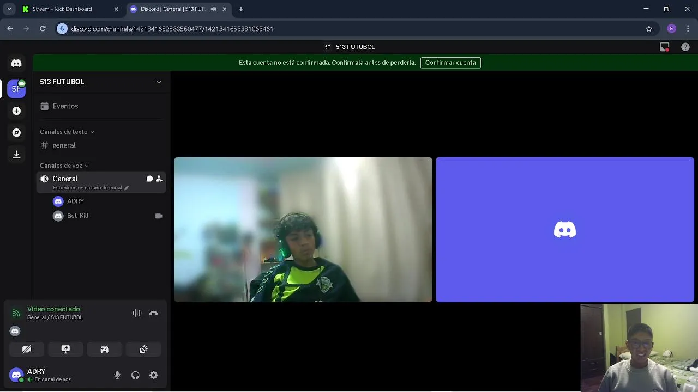Focus the purple Discord avatar tile
698x392 pixels.
[565, 229]
